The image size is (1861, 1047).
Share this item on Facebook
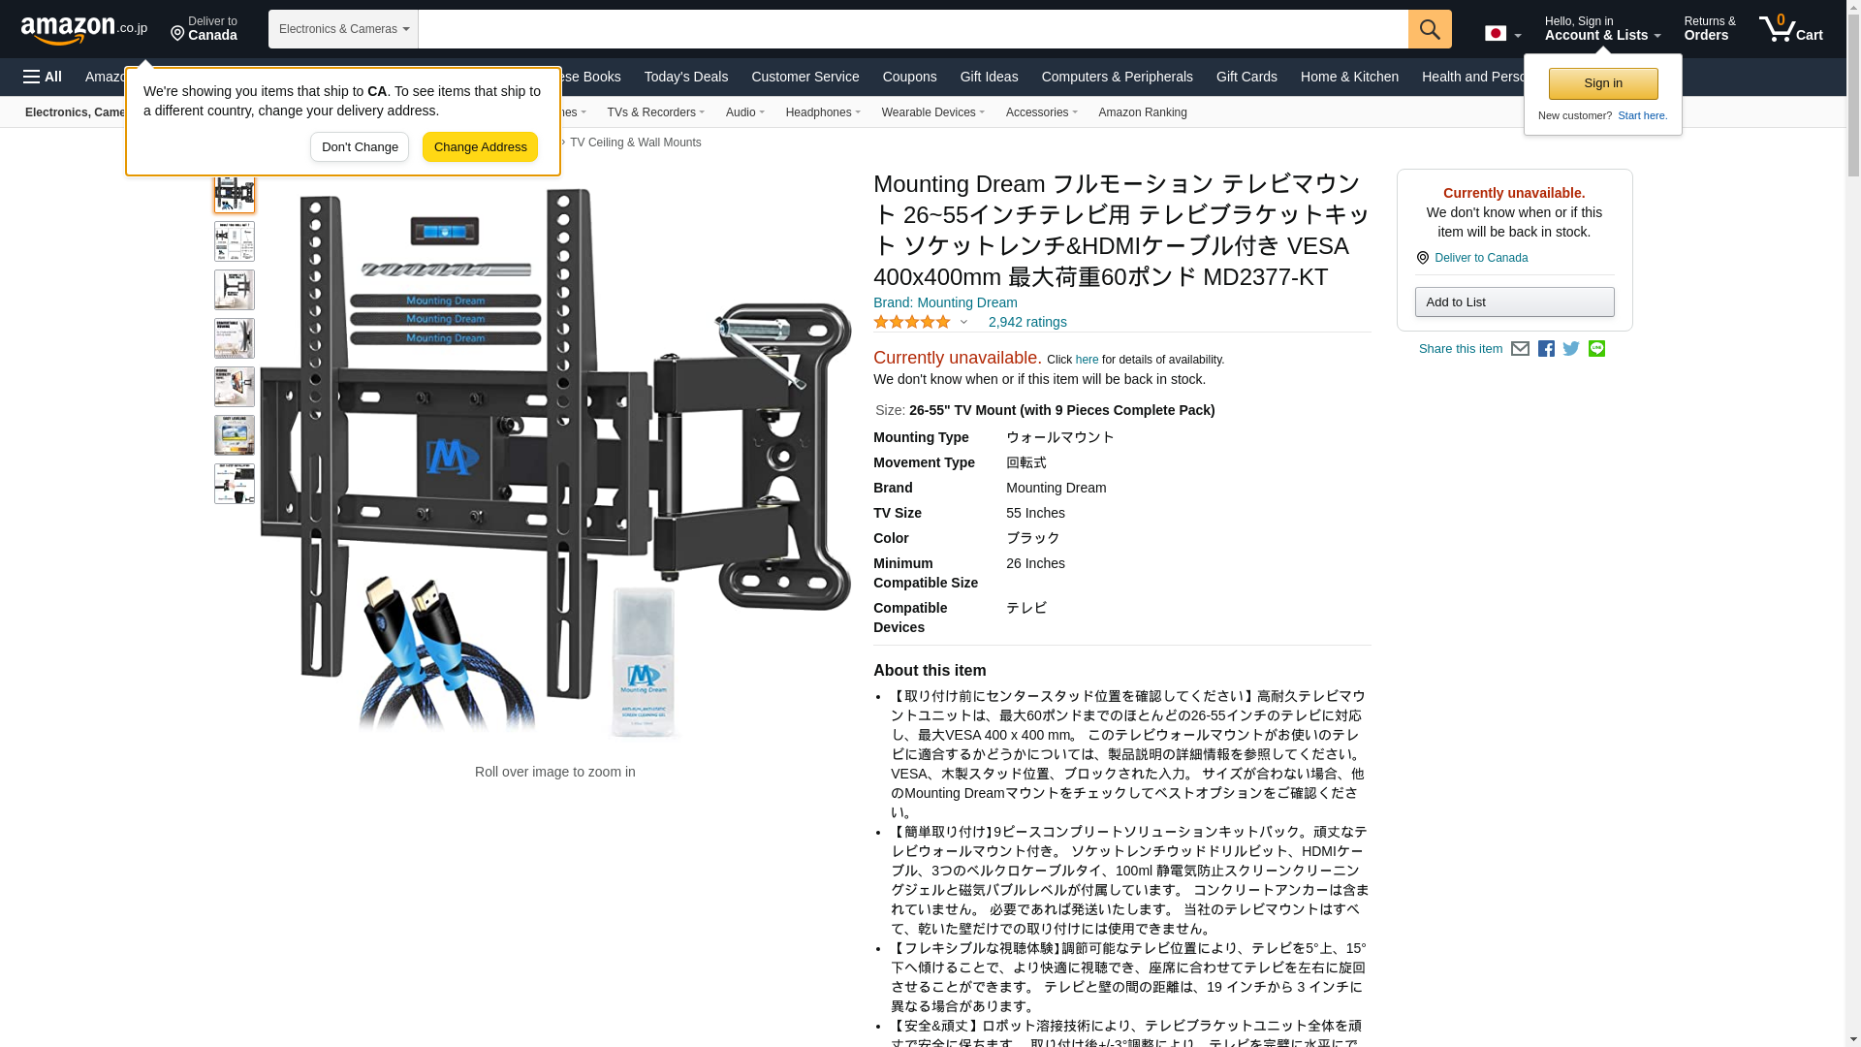(x=1546, y=349)
